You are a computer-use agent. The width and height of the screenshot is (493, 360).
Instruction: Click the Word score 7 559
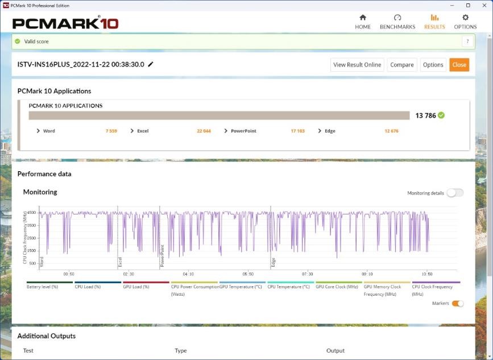[111, 131]
